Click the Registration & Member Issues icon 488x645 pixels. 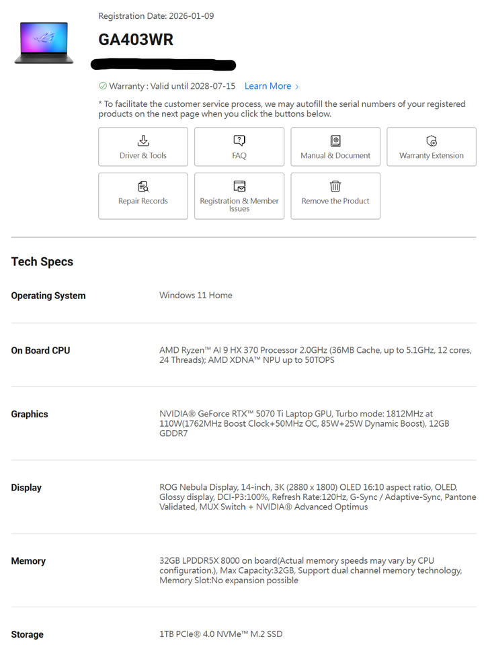point(239,186)
